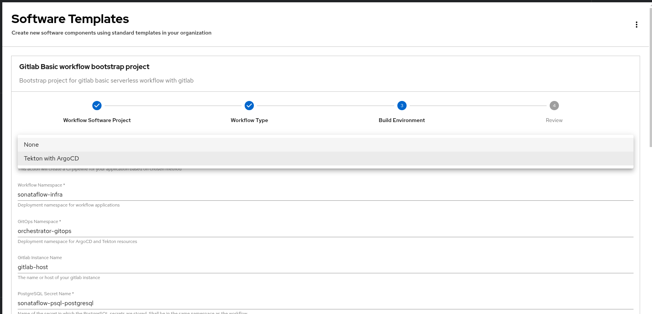Click the 'Deployment namespace for ArgoCD and Tekton resources' text
The image size is (652, 314).
pyautogui.click(x=77, y=241)
